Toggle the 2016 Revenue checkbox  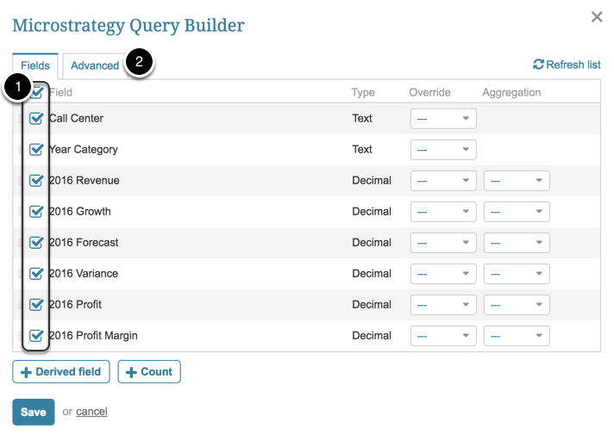pos(36,180)
